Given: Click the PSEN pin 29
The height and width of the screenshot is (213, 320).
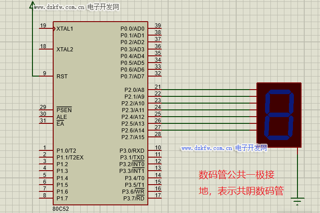Looking at the screenshot, I should [46, 110].
